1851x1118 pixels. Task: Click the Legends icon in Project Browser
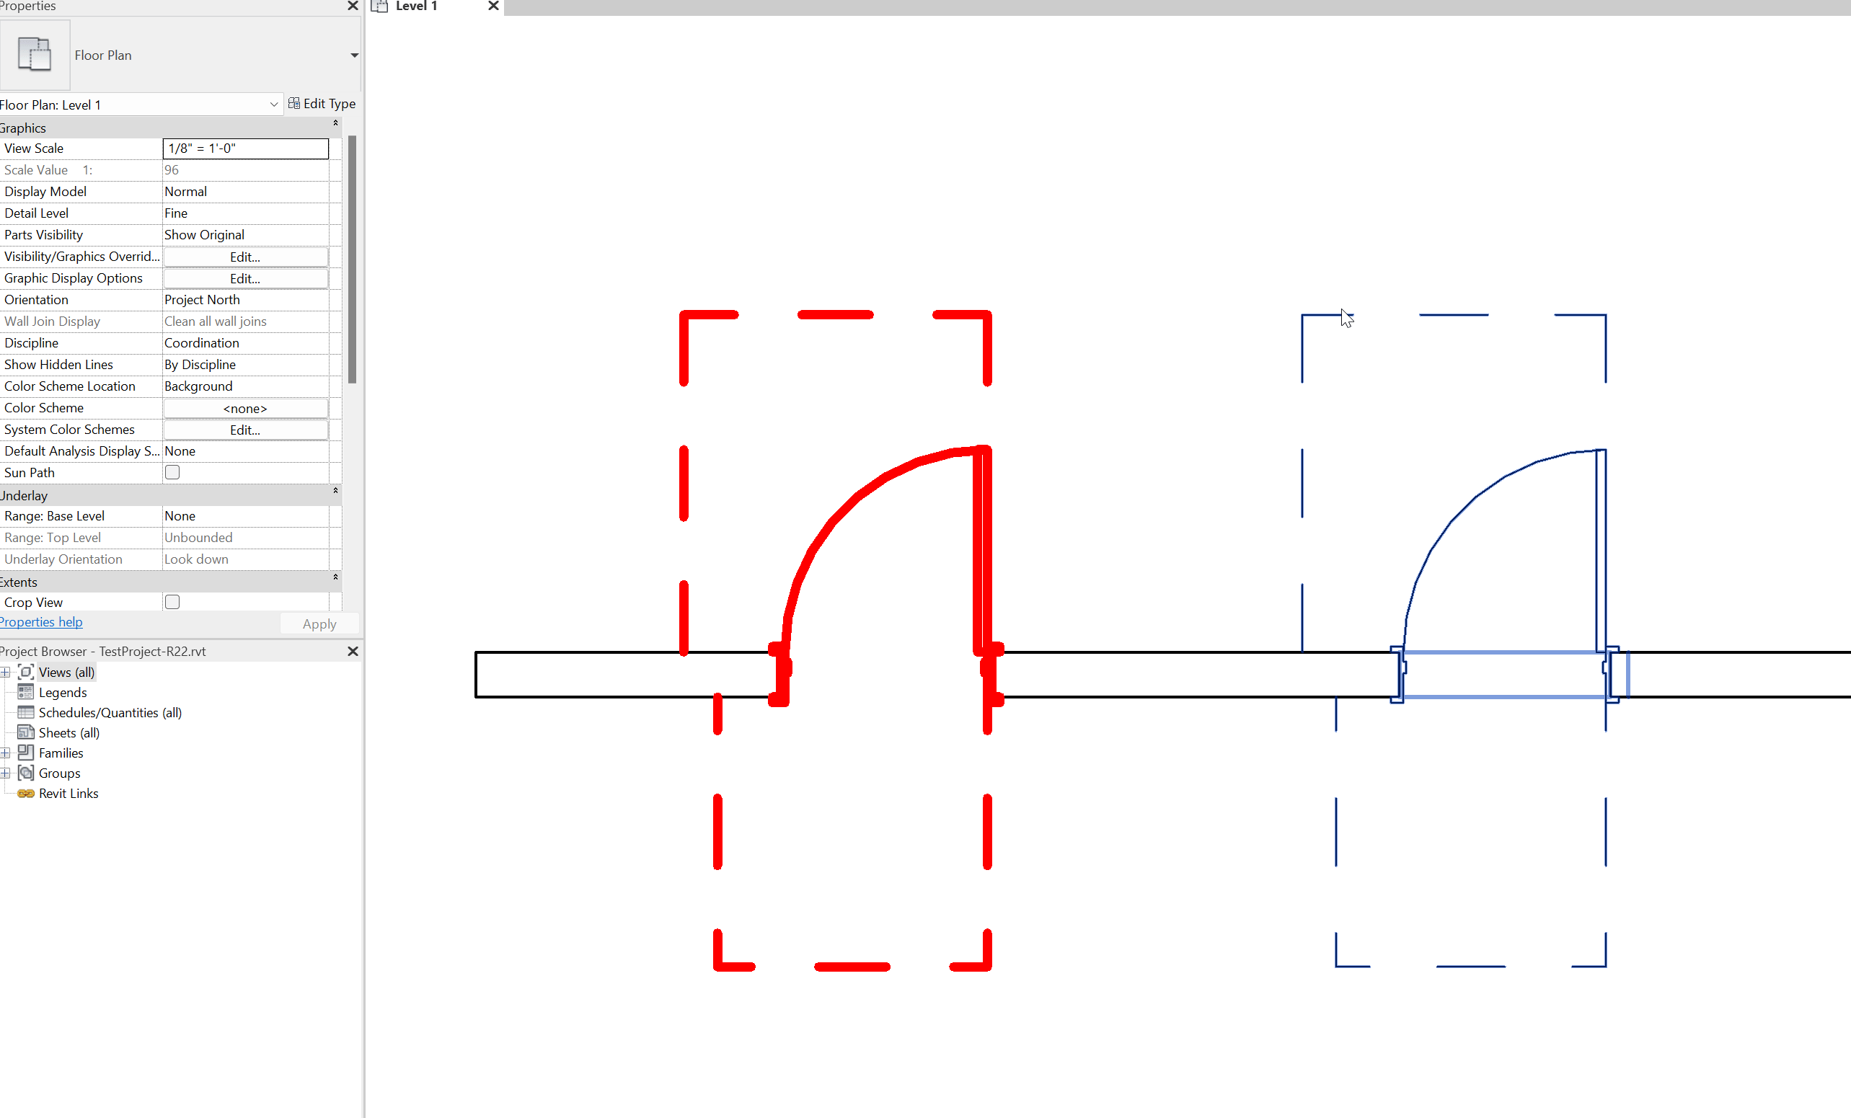[x=25, y=691]
